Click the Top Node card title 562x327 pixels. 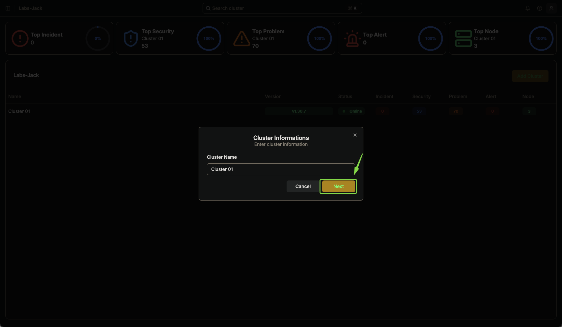[486, 31]
